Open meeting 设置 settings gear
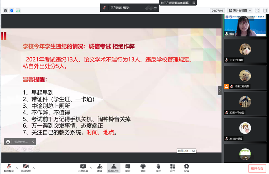The width and height of the screenshot is (269, 174). pos(186,168)
